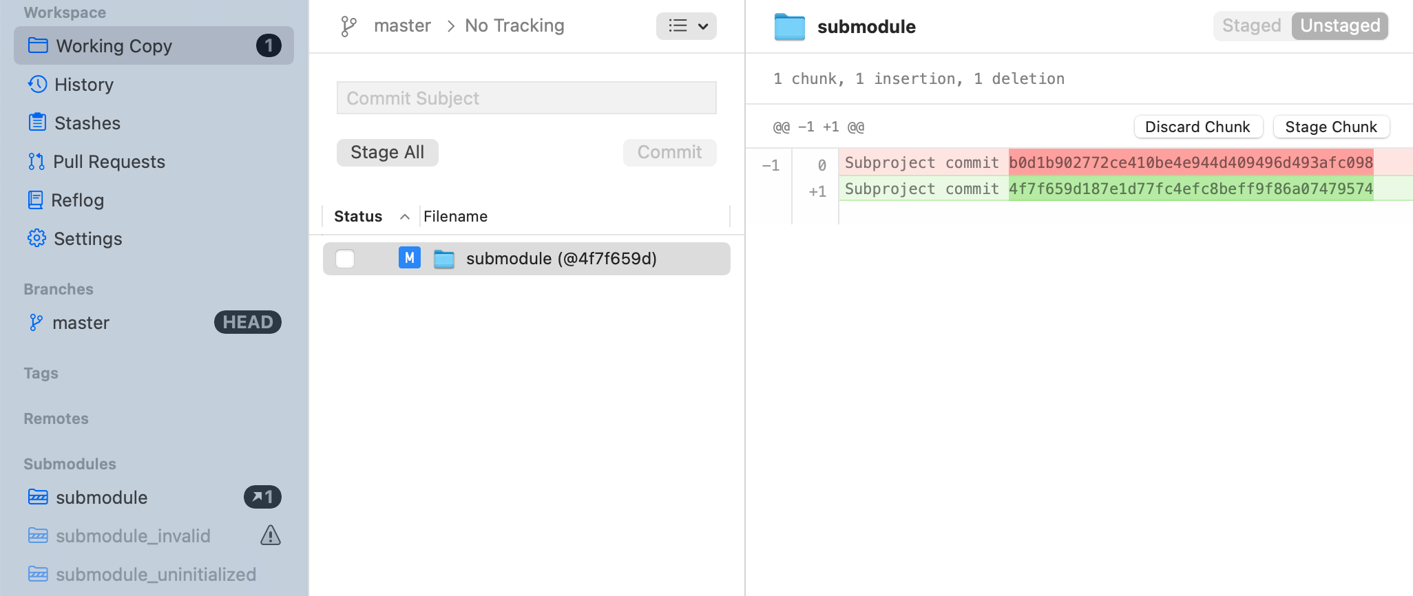Viewport: 1413px width, 596px height.
Task: Switch to Staged changes view
Action: coord(1251,26)
